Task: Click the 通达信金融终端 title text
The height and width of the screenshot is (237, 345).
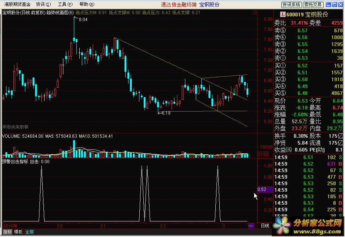Action: [x=179, y=4]
